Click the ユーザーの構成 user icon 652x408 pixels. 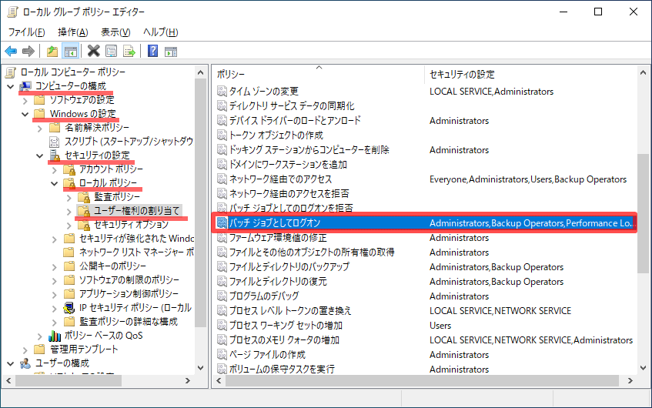coord(25,363)
